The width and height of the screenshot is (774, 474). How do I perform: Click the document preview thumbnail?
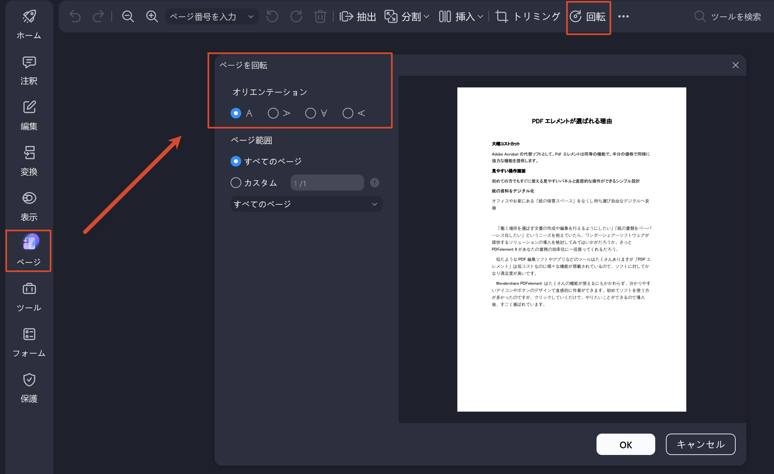pos(571,249)
